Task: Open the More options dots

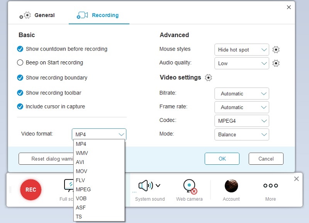Action: [x=271, y=186]
